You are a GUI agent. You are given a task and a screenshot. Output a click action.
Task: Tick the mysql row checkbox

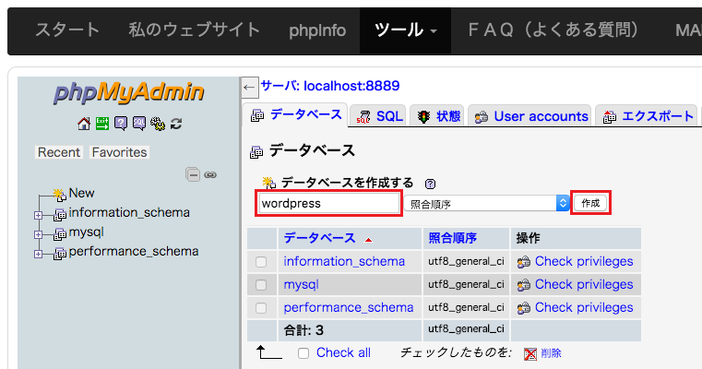[x=261, y=285]
